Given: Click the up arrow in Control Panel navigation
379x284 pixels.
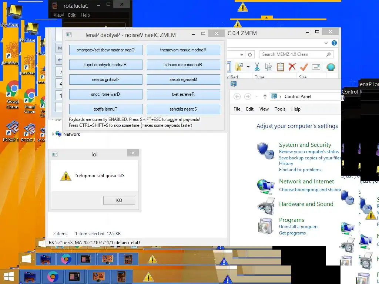Looking at the screenshot, I should [265, 97].
